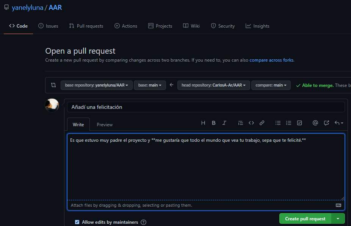
Task: Add a link using the chain icon
Action: (262, 123)
